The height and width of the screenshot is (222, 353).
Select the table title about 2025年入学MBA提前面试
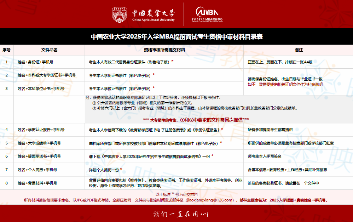(177, 36)
